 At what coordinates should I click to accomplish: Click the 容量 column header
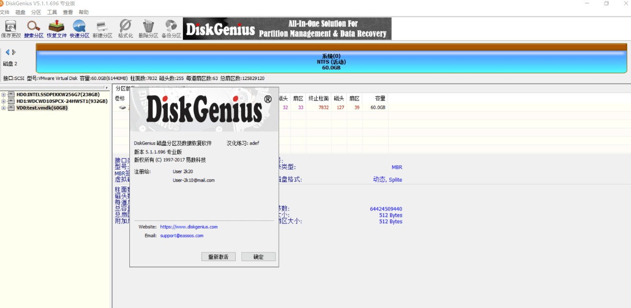[380, 98]
